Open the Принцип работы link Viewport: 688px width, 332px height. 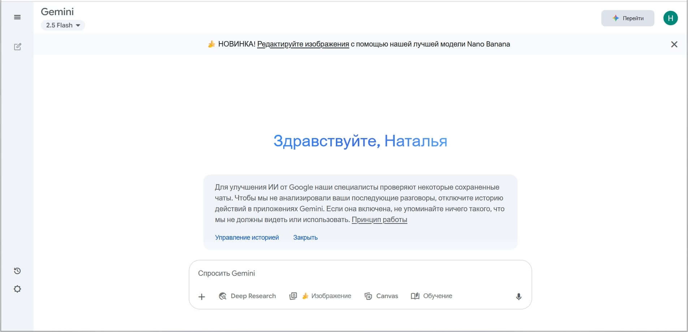(x=379, y=220)
